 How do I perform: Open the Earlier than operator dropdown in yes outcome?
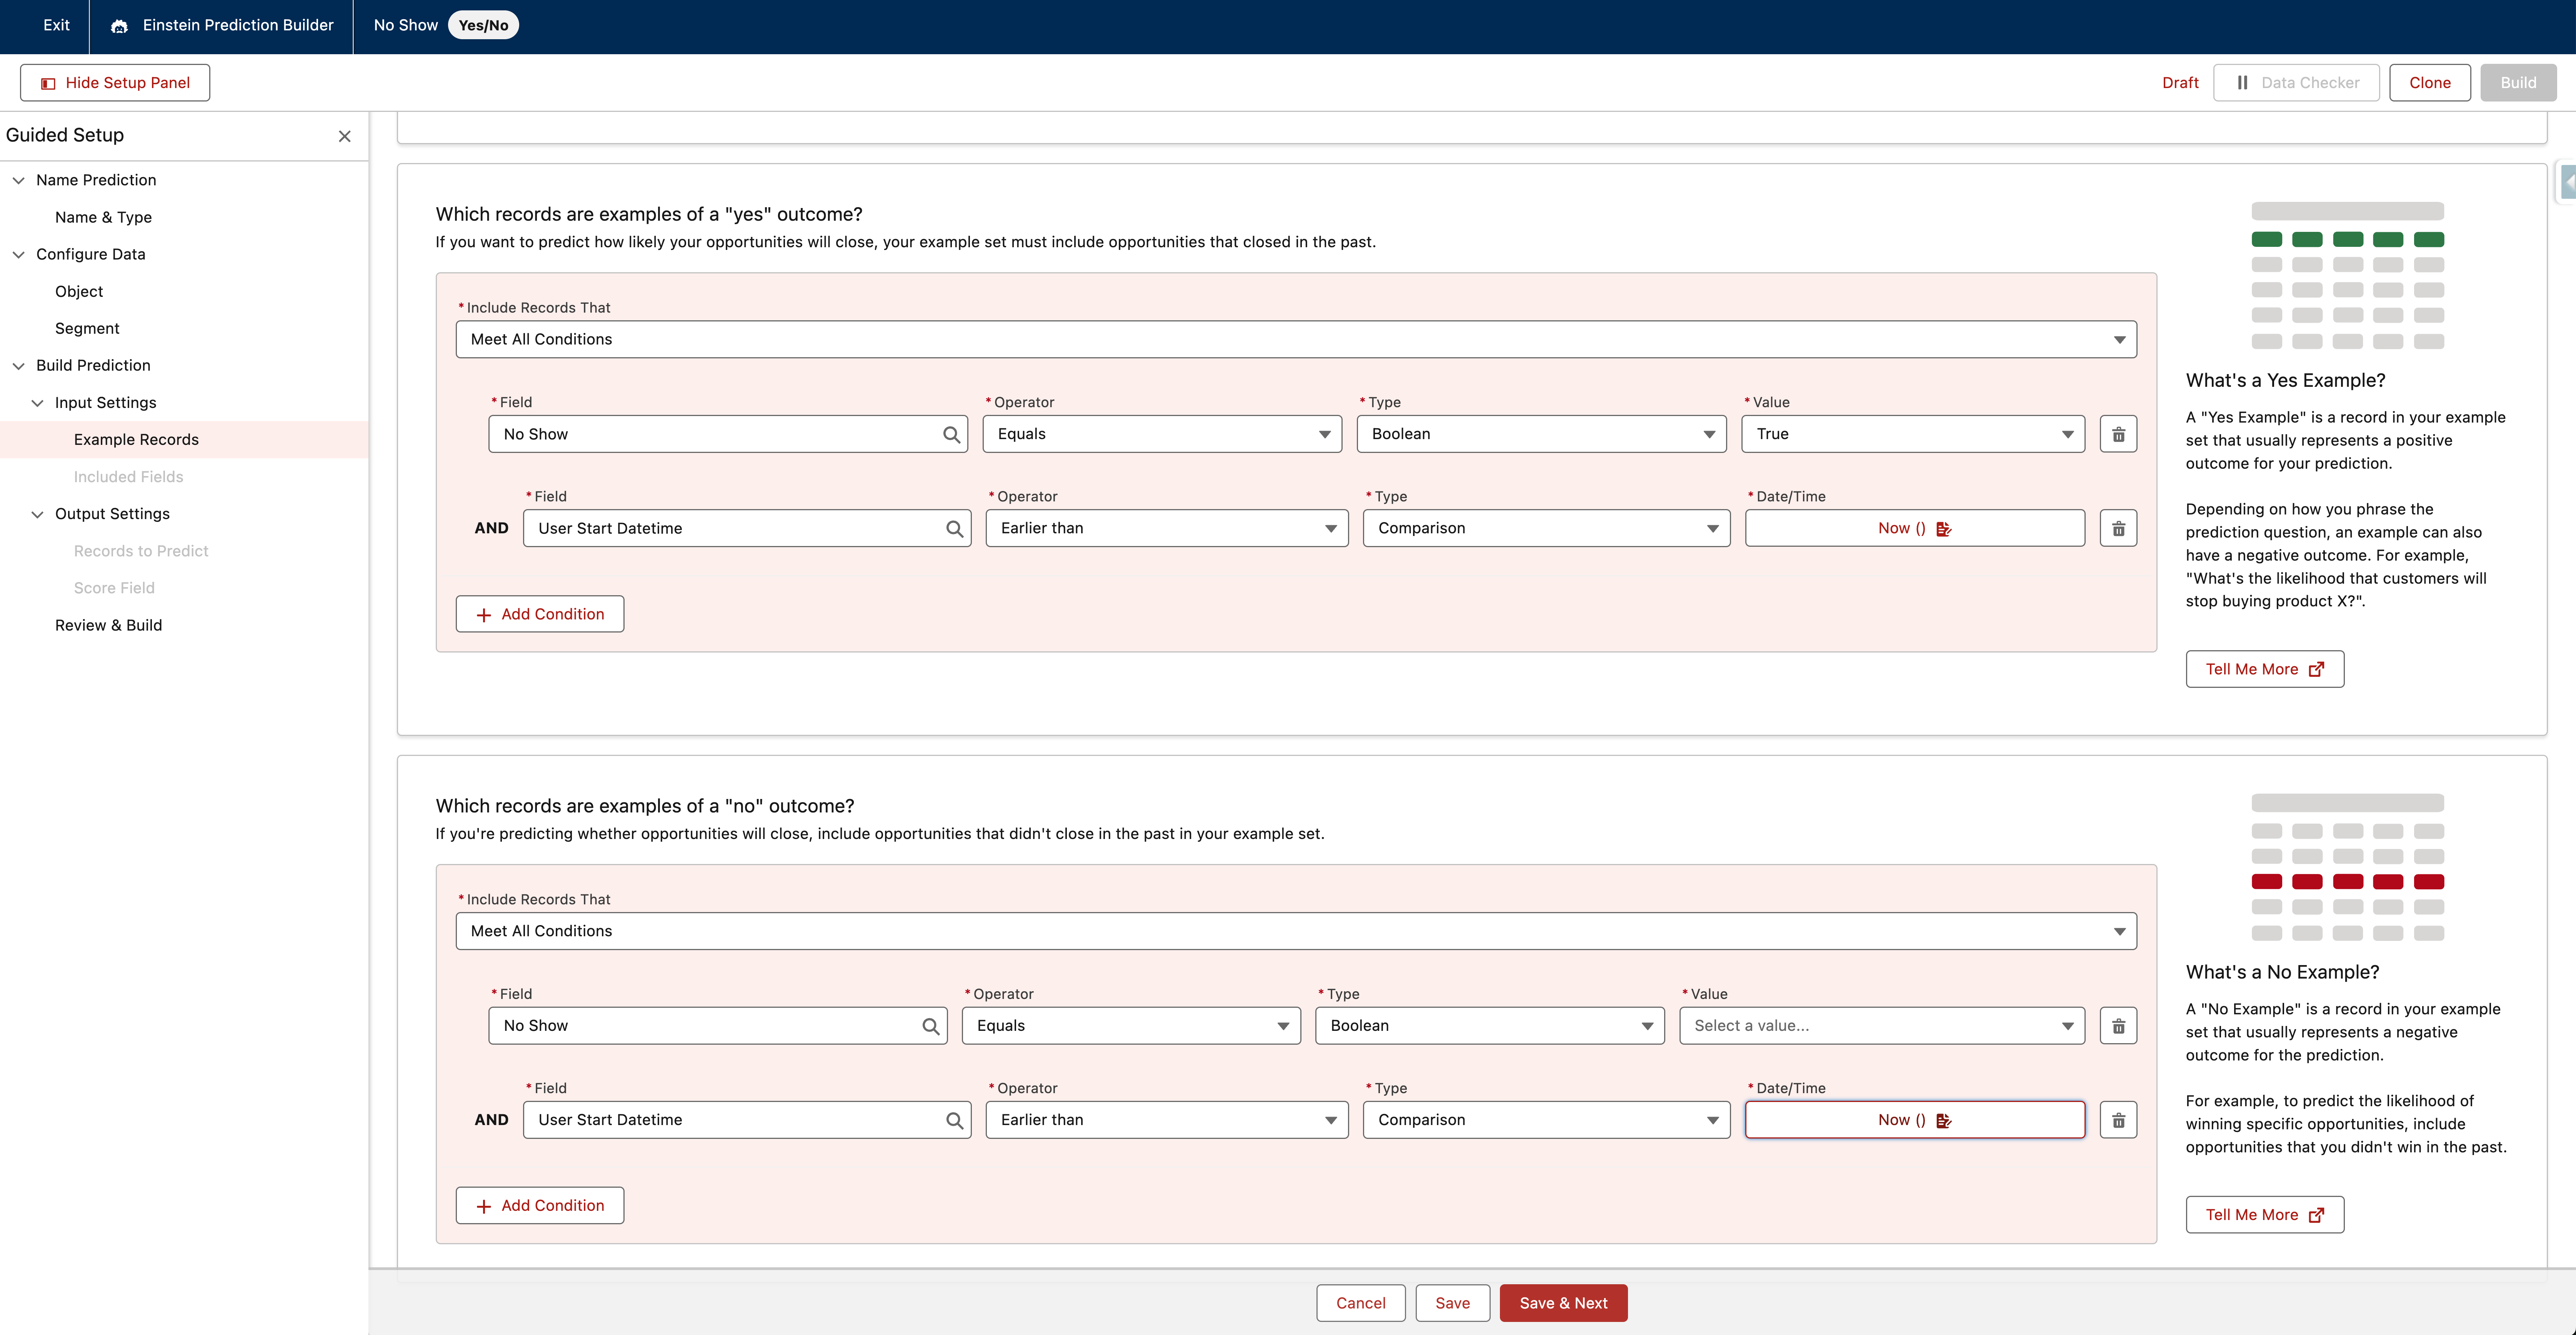tap(1166, 528)
